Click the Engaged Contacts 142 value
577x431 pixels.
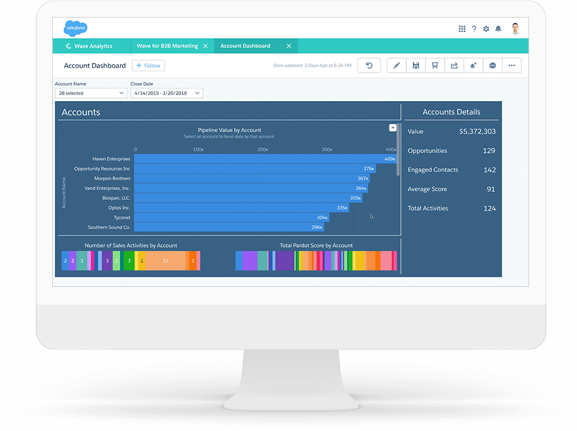[490, 169]
